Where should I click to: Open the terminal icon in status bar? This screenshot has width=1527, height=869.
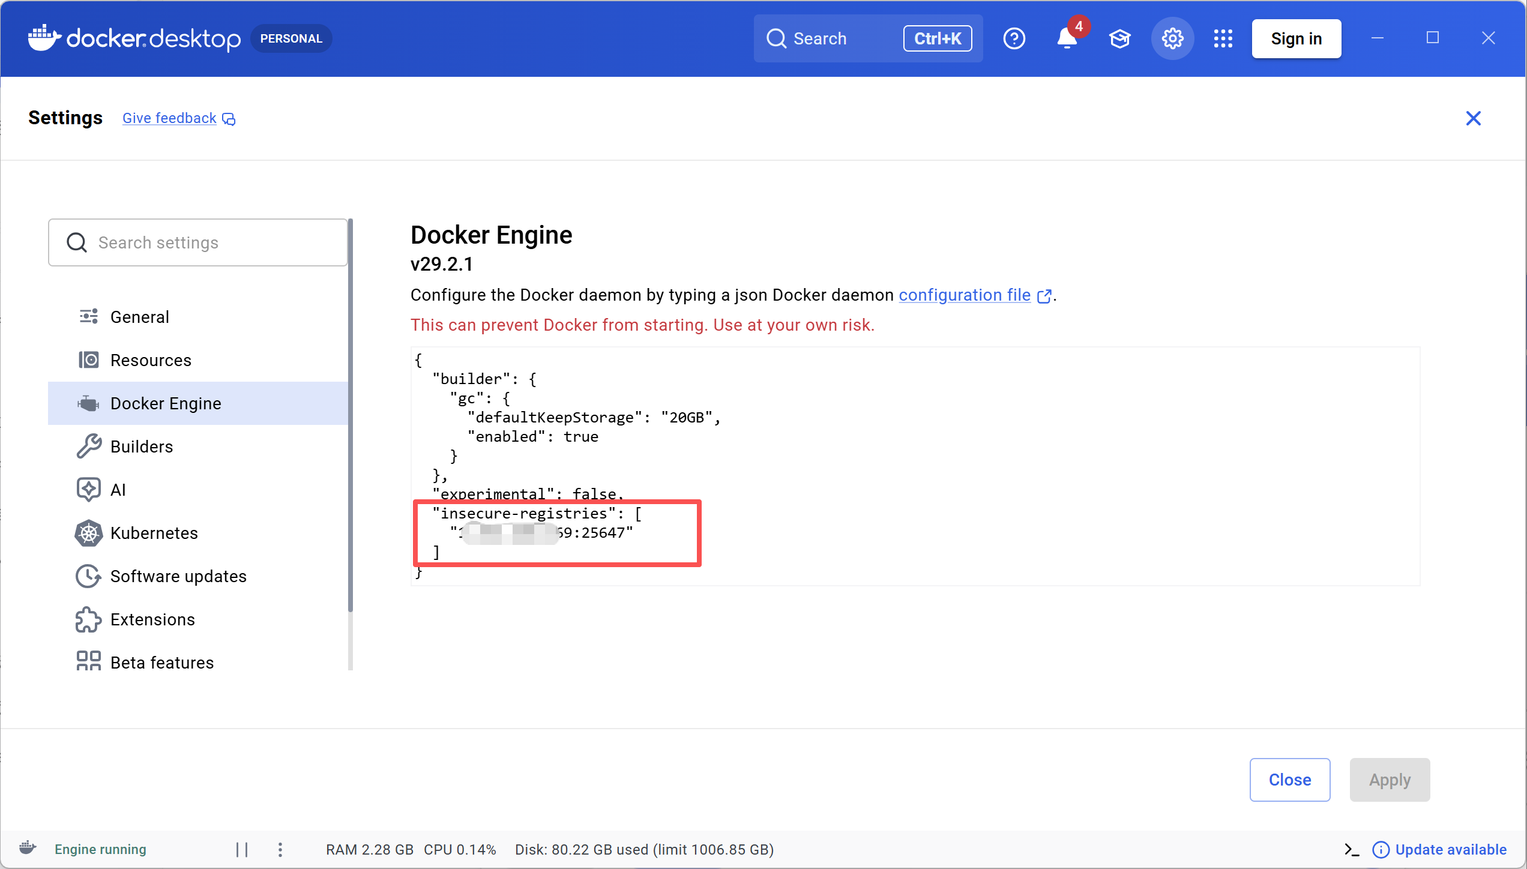coord(1351,849)
